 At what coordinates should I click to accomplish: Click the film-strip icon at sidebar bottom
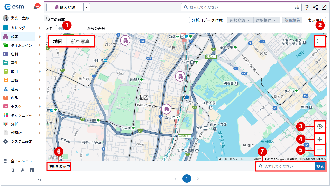[32, 170]
